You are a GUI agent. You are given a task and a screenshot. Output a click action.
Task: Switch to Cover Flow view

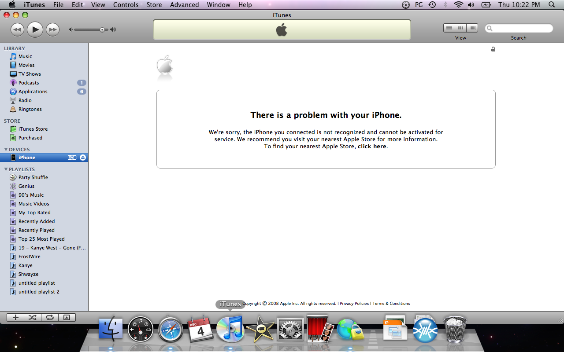click(472, 28)
